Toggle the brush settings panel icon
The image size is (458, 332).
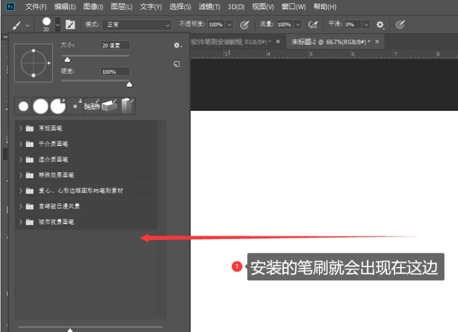pyautogui.click(x=70, y=25)
